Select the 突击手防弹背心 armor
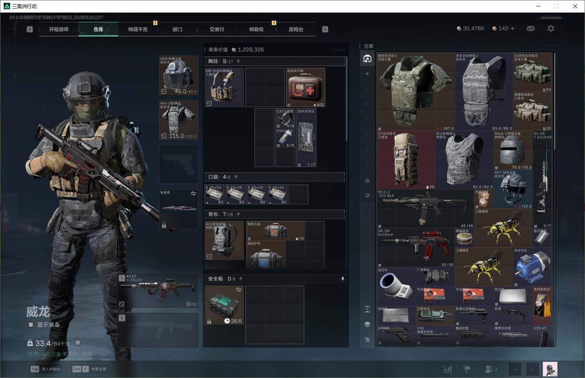Image resolution: width=585 pixels, height=378 pixels. coord(484,92)
